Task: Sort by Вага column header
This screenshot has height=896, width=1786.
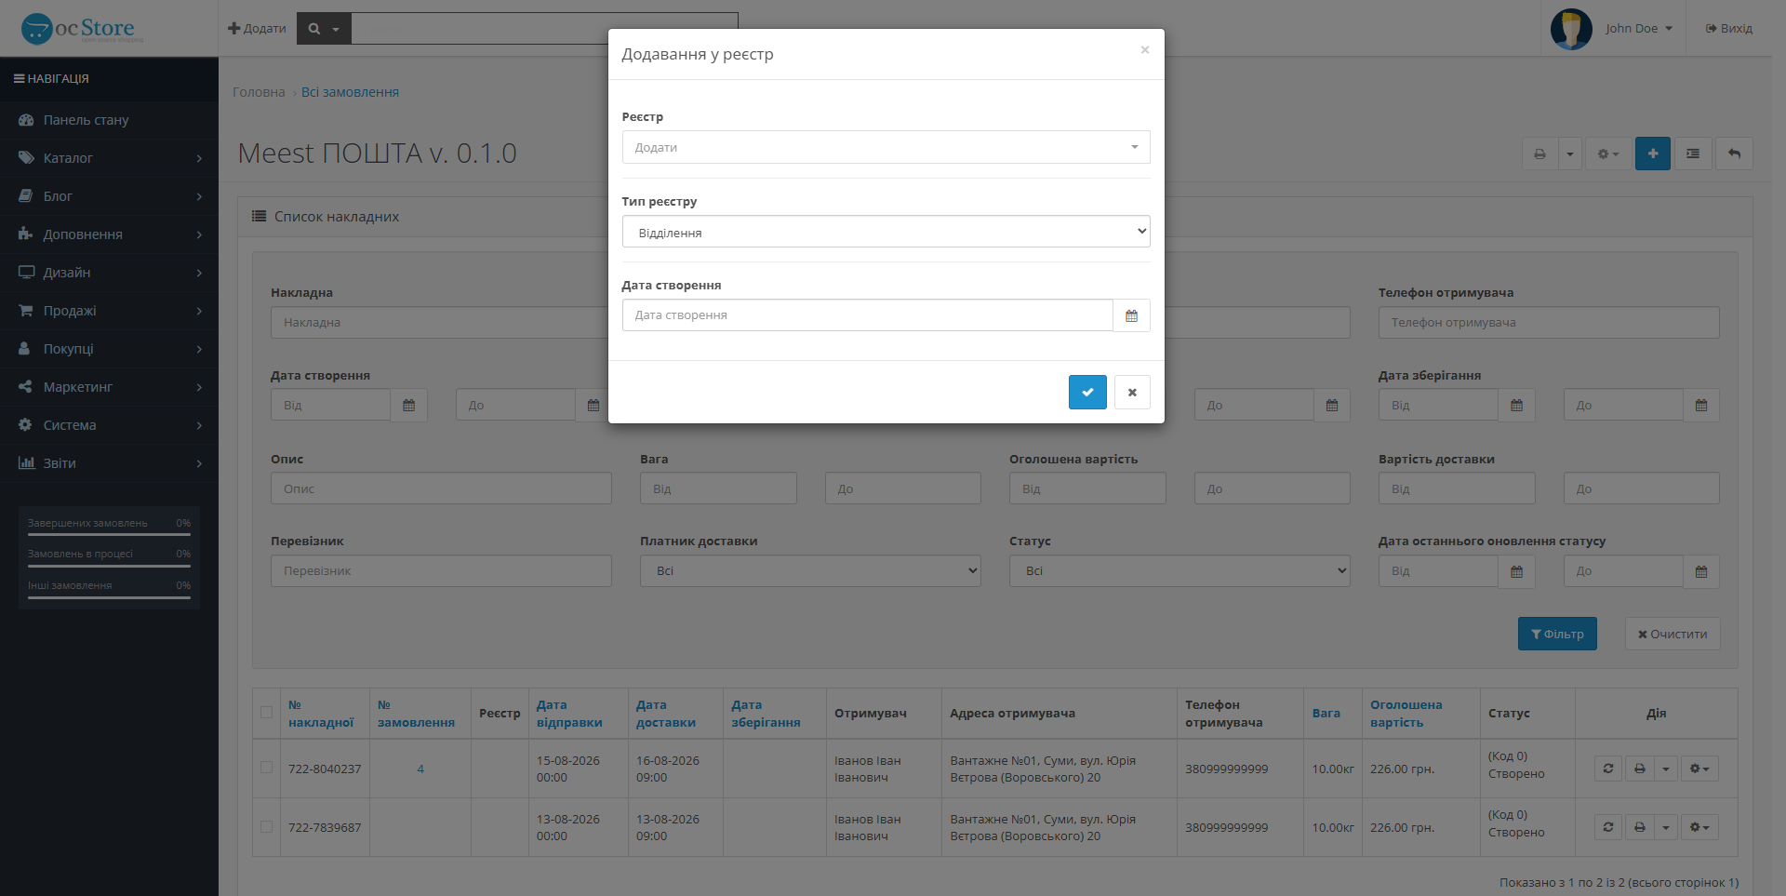Action: tap(1326, 714)
